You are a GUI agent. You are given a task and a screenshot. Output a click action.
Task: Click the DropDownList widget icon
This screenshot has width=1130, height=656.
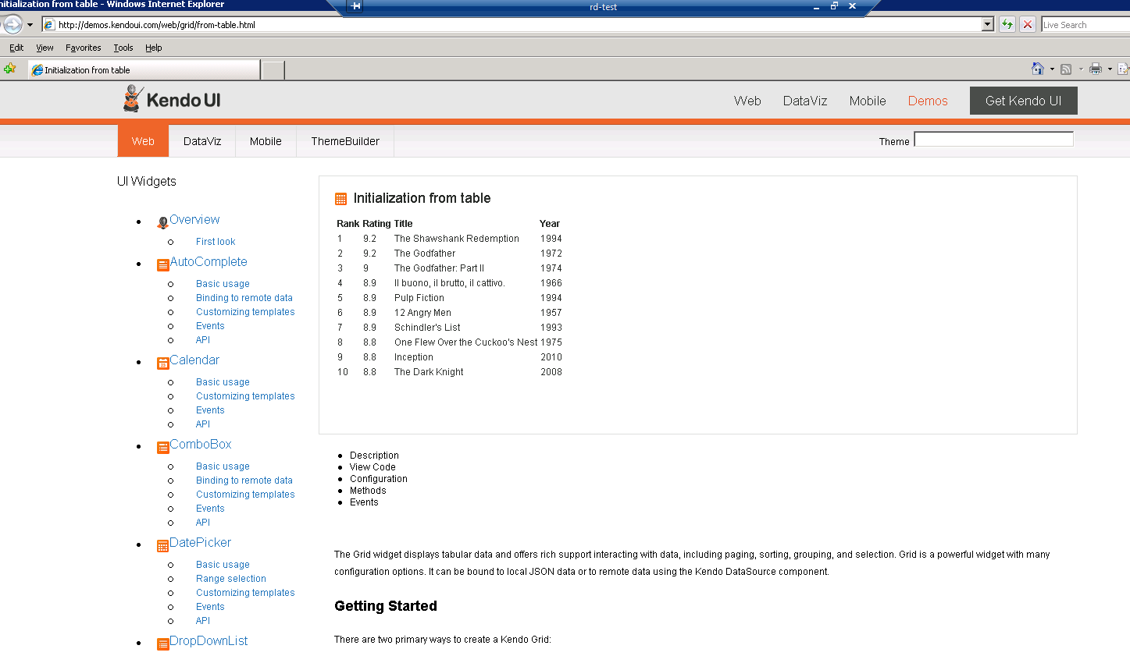(162, 644)
